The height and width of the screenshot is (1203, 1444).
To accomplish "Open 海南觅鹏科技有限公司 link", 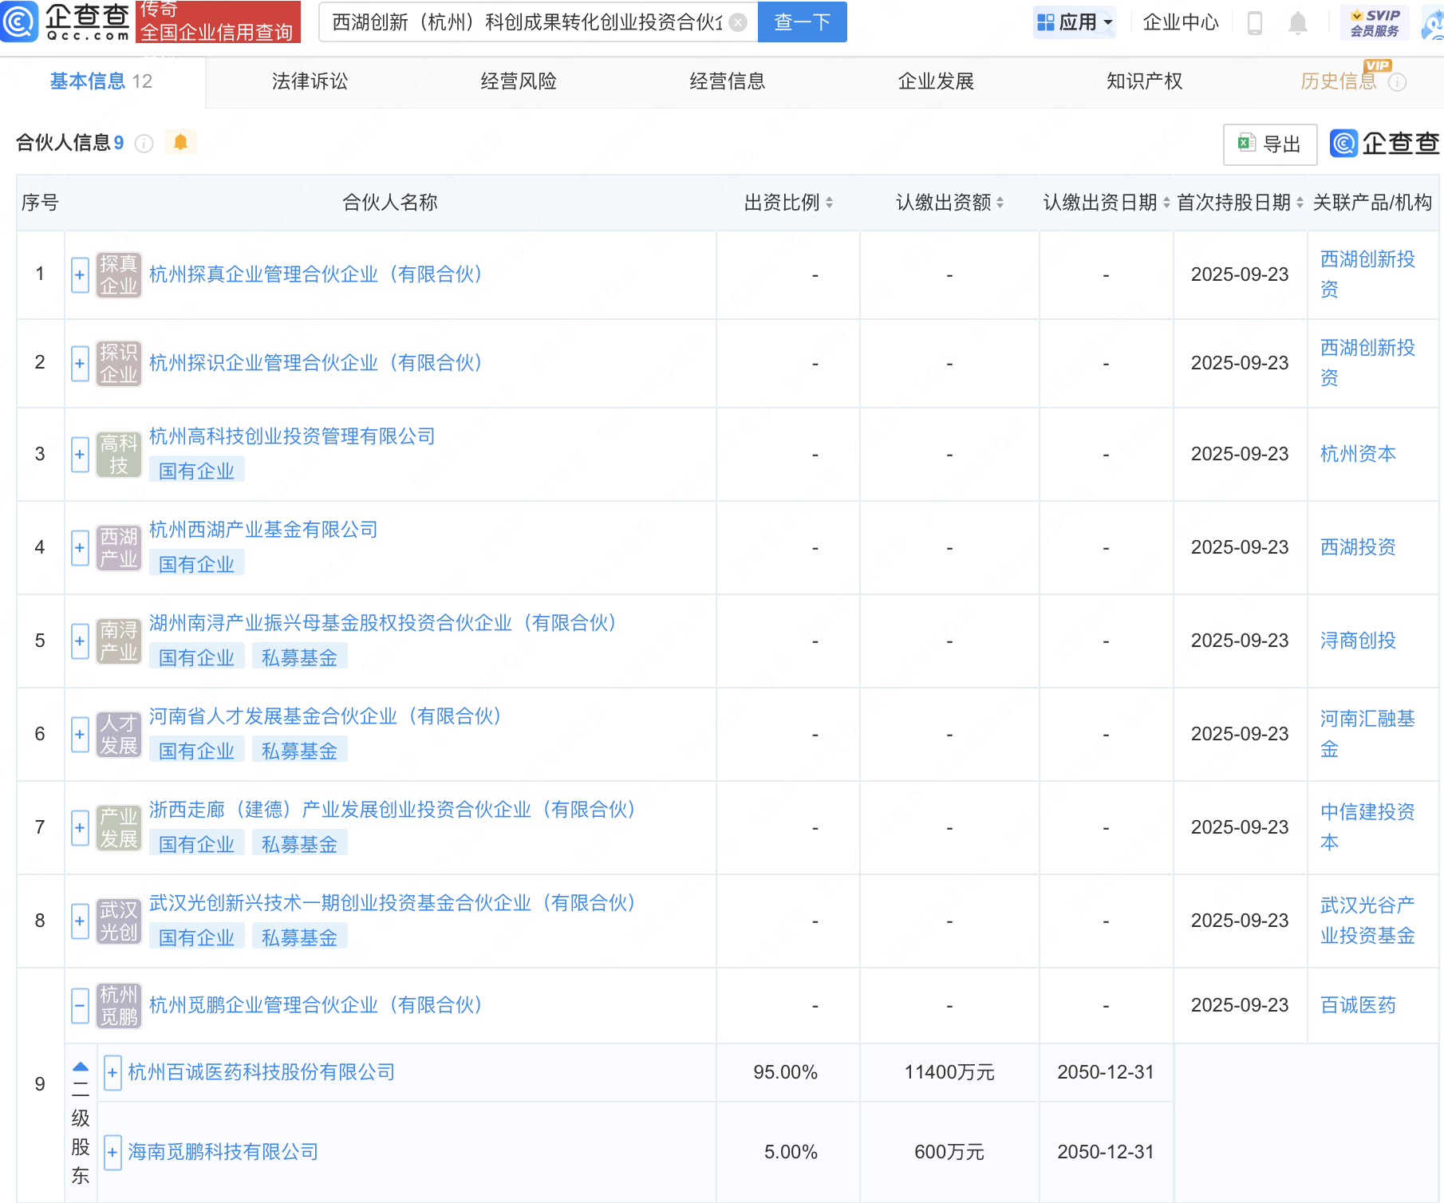I will (223, 1152).
